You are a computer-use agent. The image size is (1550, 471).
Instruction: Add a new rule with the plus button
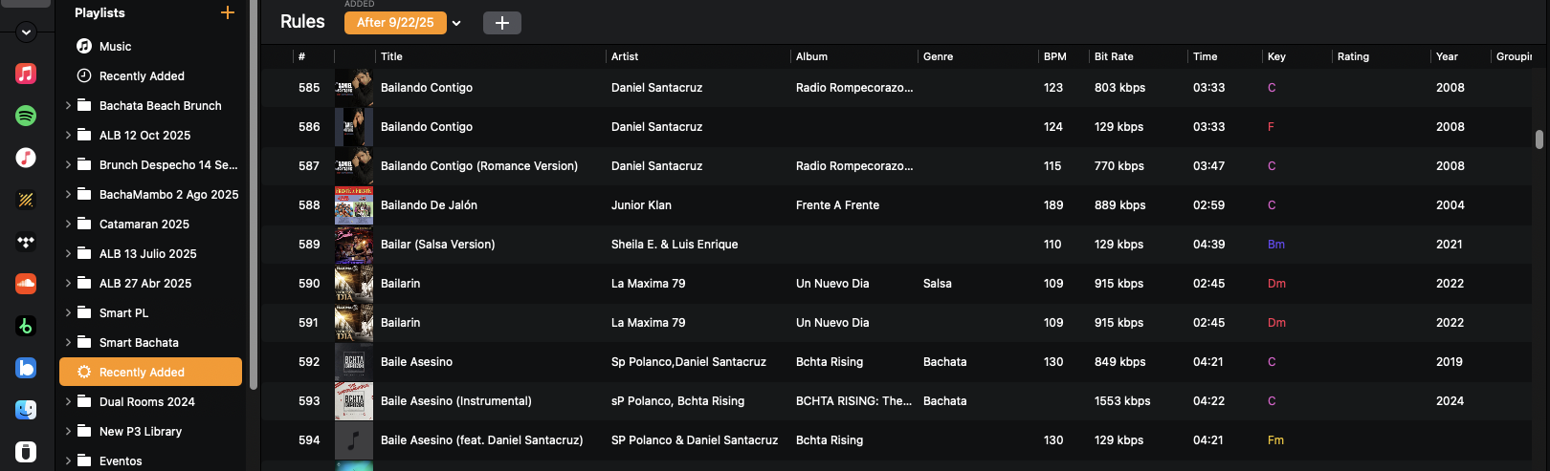pyautogui.click(x=502, y=23)
